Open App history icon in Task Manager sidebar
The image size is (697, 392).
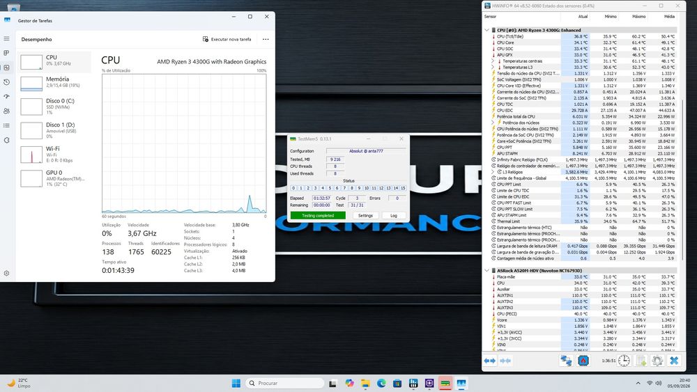coord(7,82)
